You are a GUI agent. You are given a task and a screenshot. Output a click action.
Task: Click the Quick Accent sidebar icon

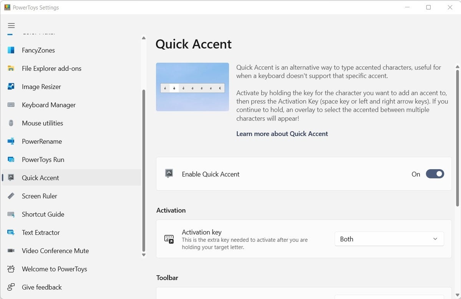(11, 178)
